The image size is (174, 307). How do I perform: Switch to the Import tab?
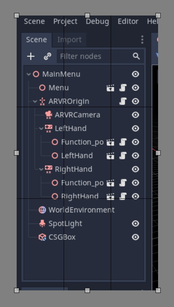pyautogui.click(x=69, y=40)
